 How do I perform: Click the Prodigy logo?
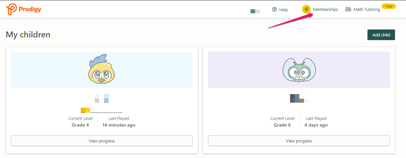23,9
